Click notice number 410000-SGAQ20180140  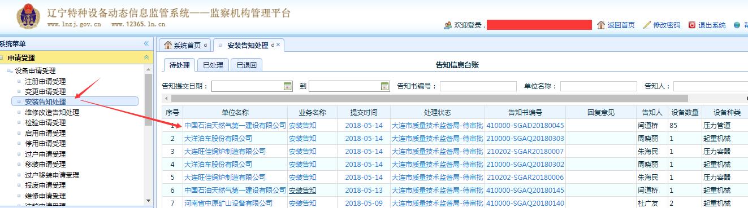[x=525, y=203]
